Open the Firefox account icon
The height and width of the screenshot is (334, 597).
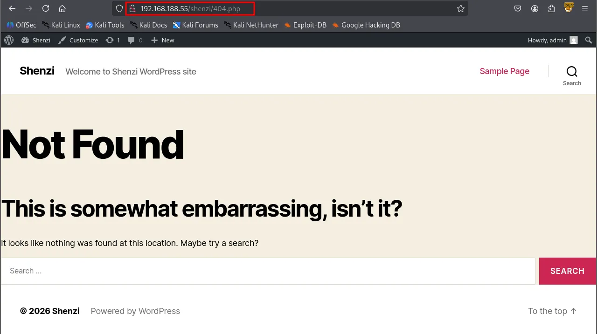535,8
